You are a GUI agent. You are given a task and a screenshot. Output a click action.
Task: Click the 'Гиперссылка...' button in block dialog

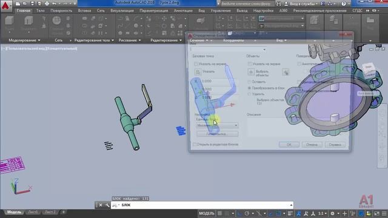tap(217, 134)
